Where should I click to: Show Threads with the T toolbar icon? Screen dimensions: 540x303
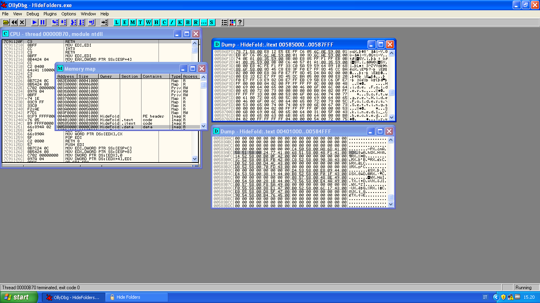tap(141, 22)
